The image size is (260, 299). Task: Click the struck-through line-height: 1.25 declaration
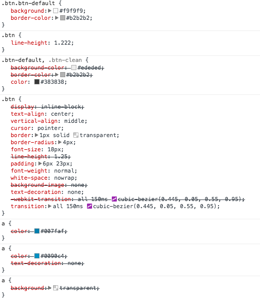[40, 157]
